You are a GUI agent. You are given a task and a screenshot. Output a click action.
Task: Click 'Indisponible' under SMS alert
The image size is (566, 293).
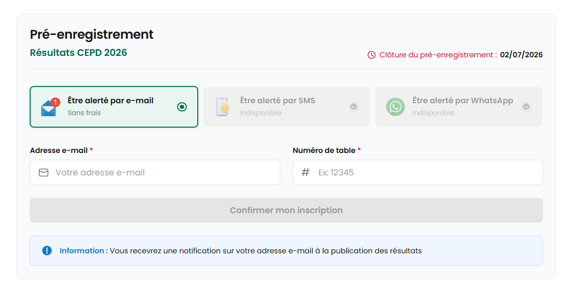click(x=260, y=113)
